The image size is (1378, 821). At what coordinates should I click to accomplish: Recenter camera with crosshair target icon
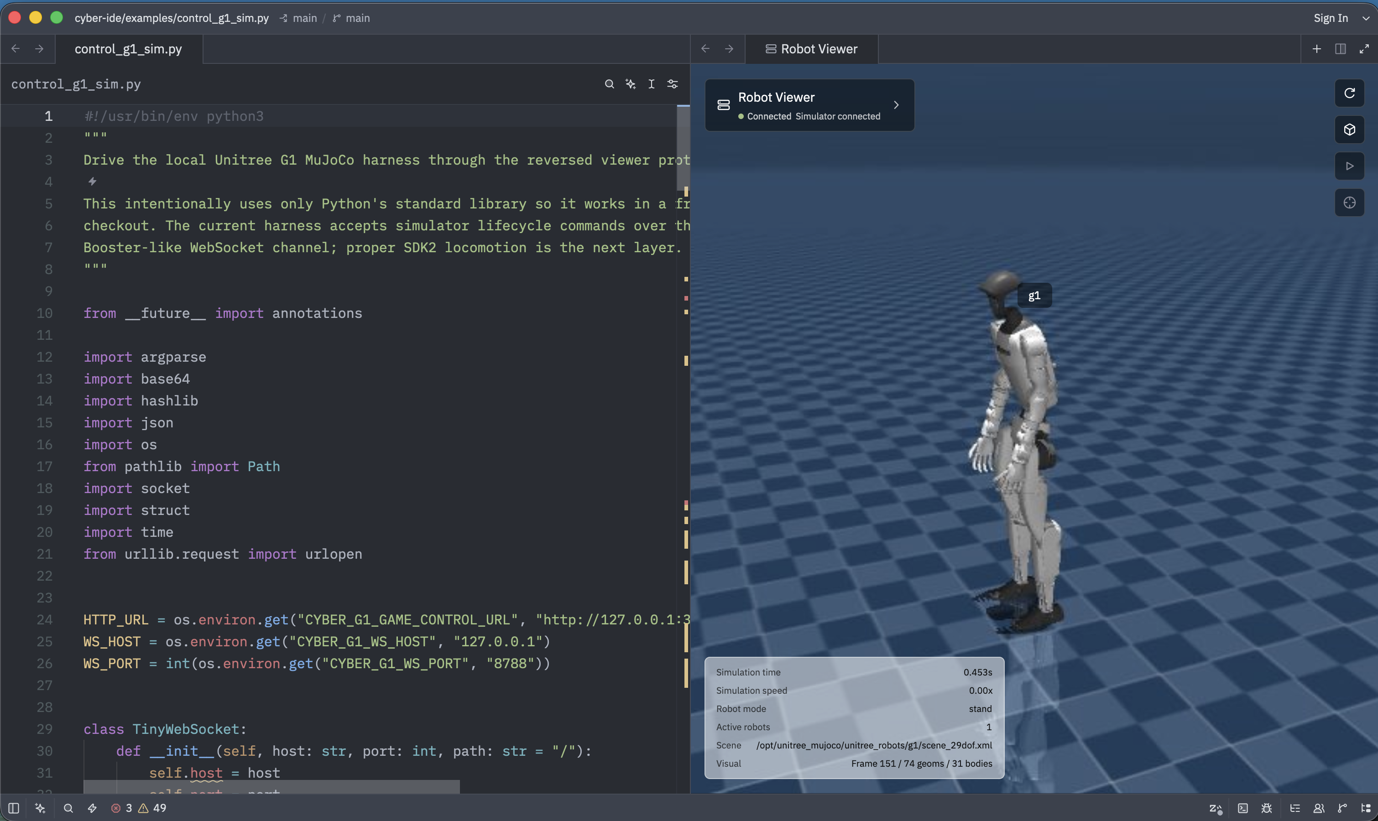point(1350,203)
